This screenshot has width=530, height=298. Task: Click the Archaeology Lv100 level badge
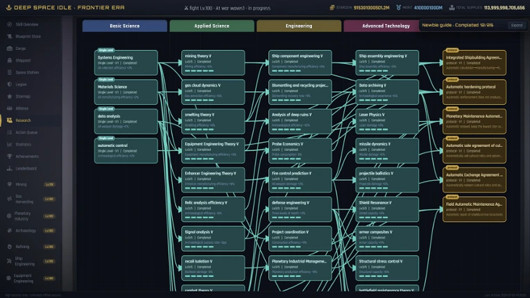click(x=49, y=231)
